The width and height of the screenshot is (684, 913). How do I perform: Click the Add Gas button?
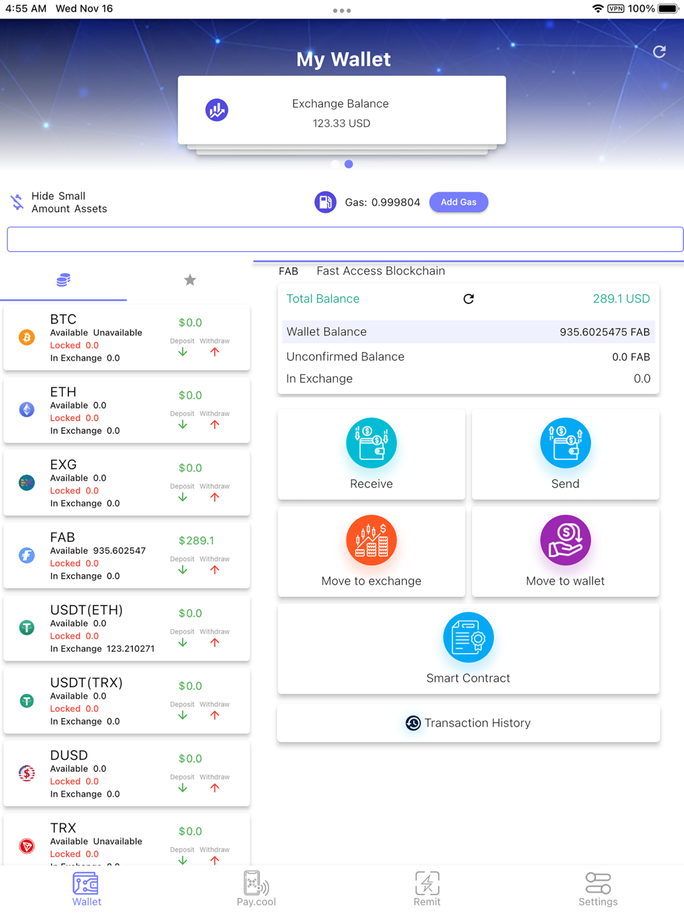[x=458, y=202]
